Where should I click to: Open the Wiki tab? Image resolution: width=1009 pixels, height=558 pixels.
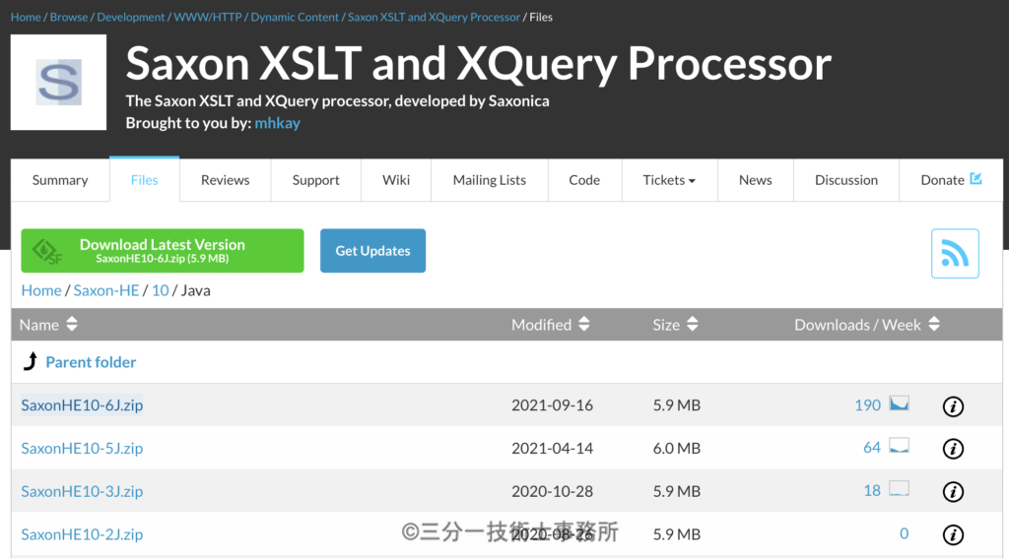click(396, 180)
